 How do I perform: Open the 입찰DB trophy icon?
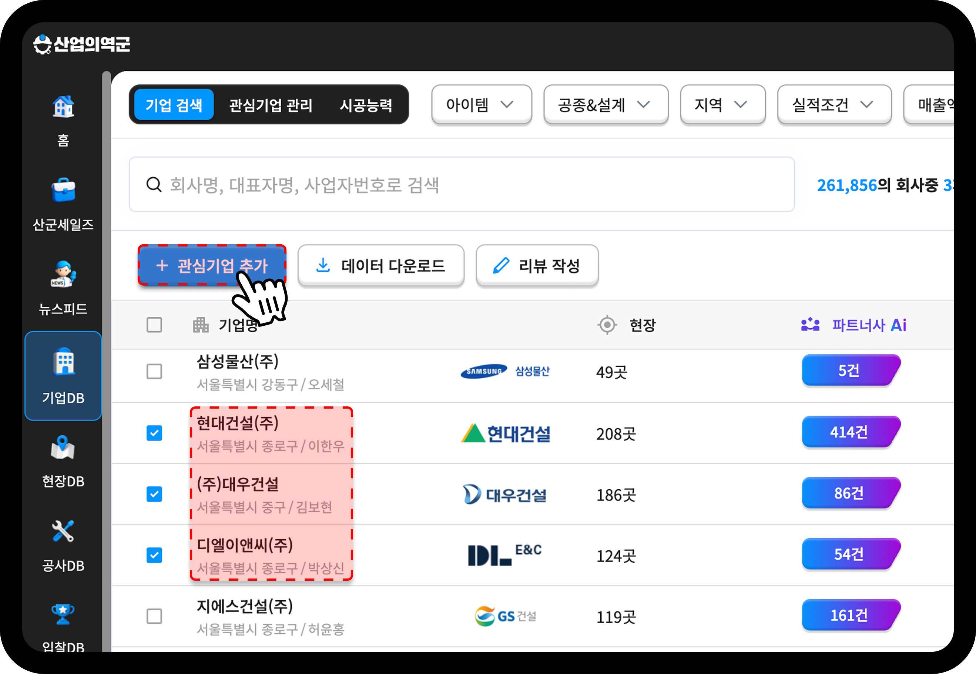click(63, 614)
